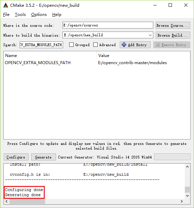Image resolution: width=194 pixels, height=208 pixels.
Task: Click the horizontal scroll right arrow
Action: tap(182, 201)
